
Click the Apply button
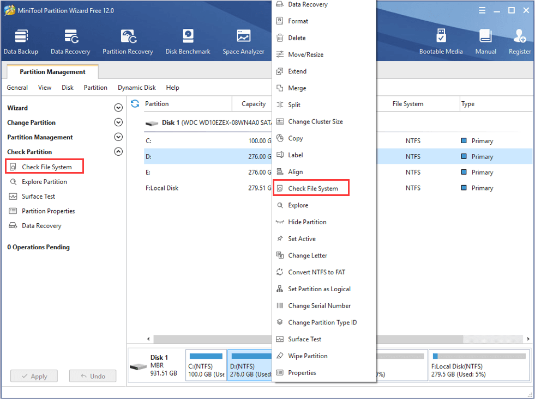(x=34, y=376)
